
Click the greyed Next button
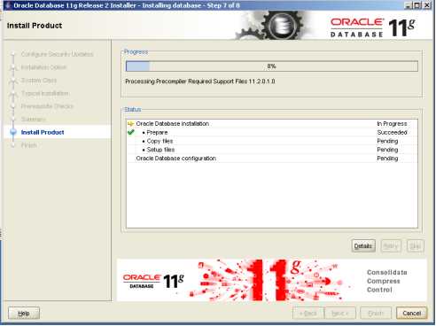click(340, 313)
